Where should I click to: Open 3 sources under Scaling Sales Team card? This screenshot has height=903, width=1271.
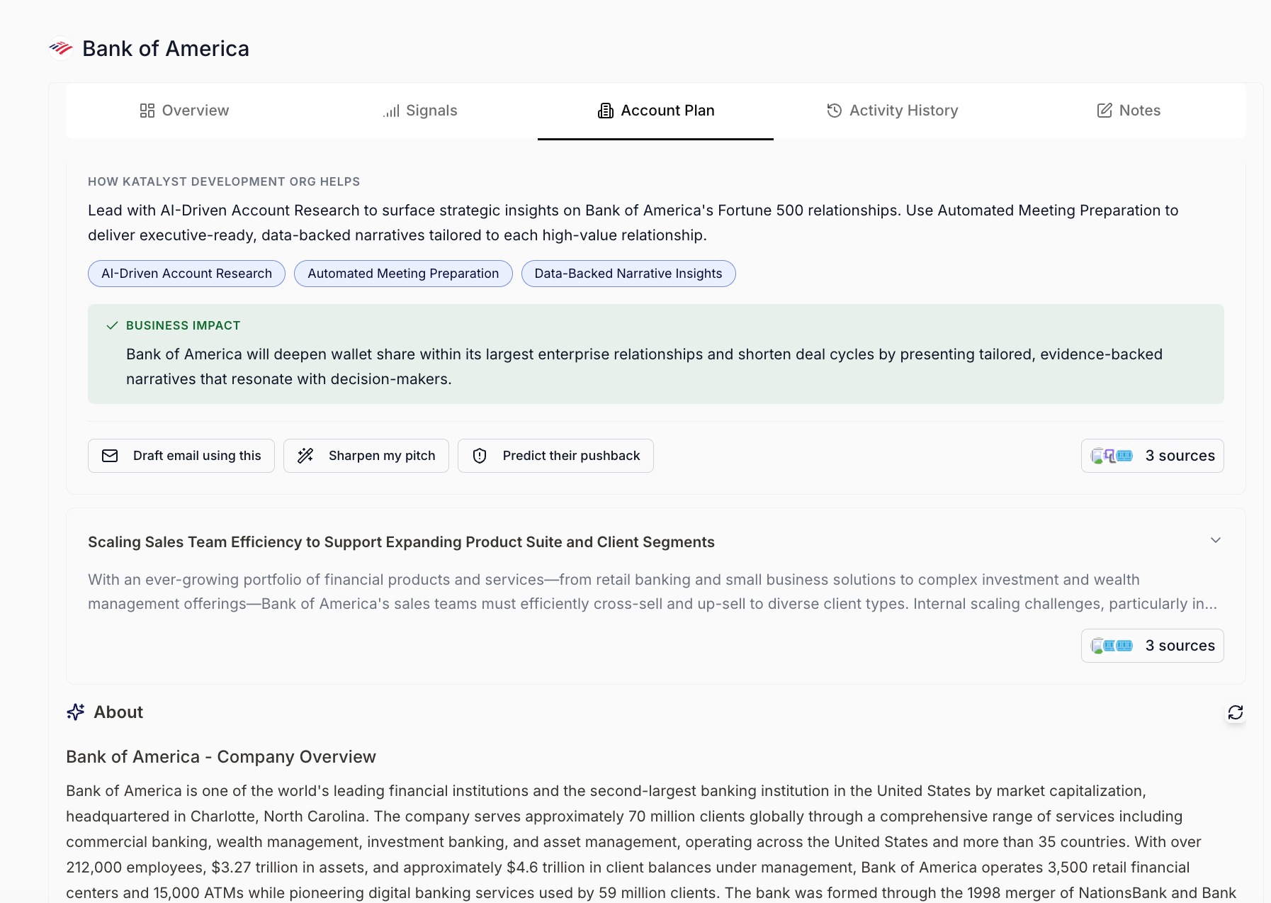click(1153, 646)
